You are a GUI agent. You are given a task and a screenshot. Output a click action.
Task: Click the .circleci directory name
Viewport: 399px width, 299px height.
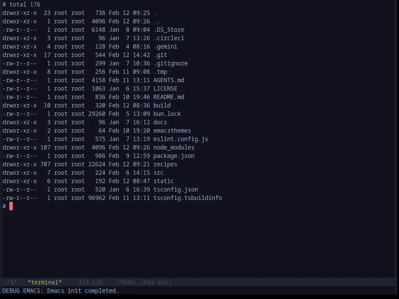pyautogui.click(x=169, y=38)
